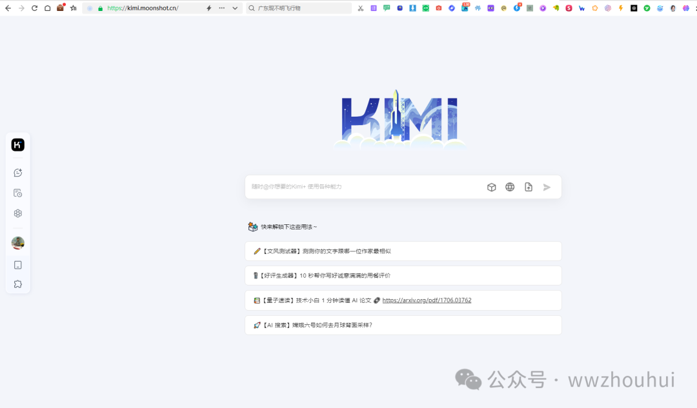
Task: Click the briefcase icon with red dot
Action: point(61,8)
